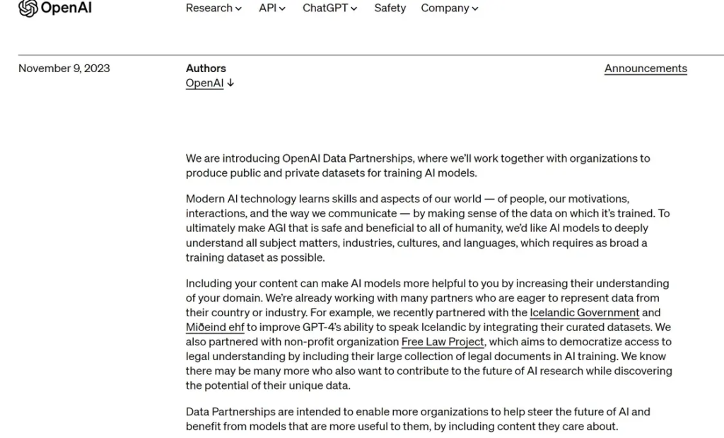Expand the chevron beside Research

[x=238, y=9]
